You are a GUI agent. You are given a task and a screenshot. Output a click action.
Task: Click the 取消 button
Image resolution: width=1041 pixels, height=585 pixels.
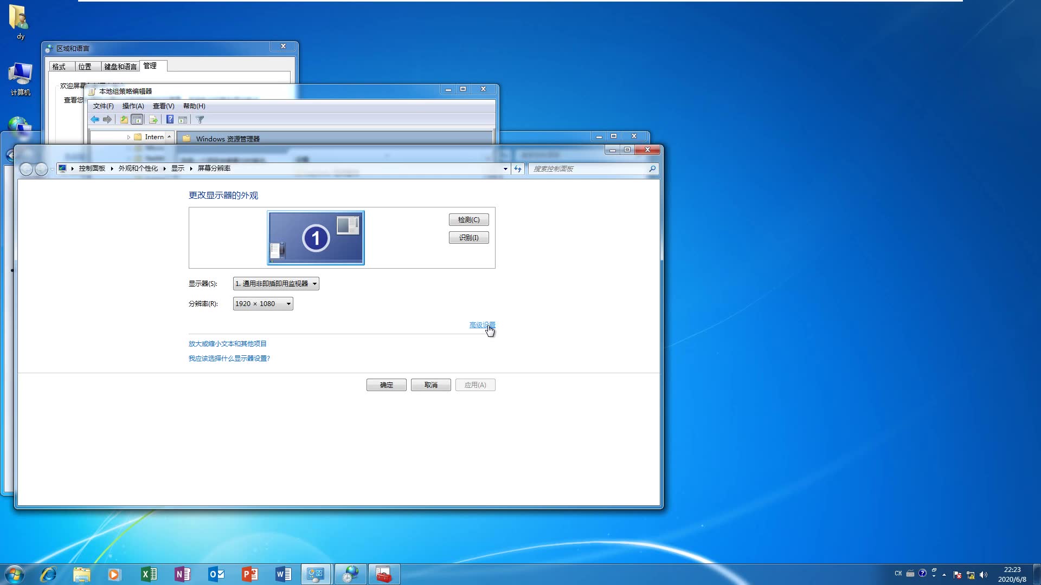point(431,385)
